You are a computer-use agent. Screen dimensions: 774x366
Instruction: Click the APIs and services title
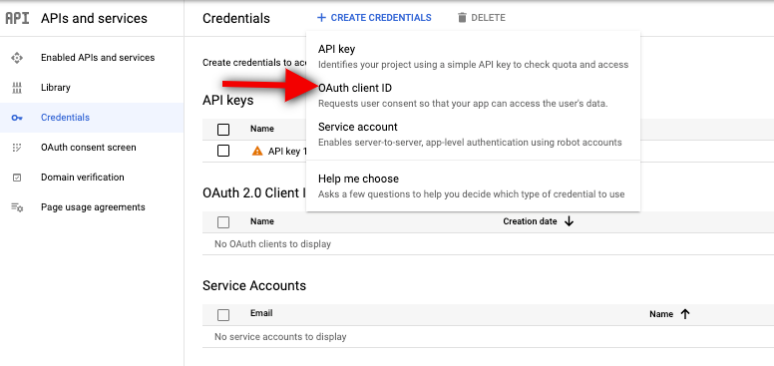(x=94, y=19)
